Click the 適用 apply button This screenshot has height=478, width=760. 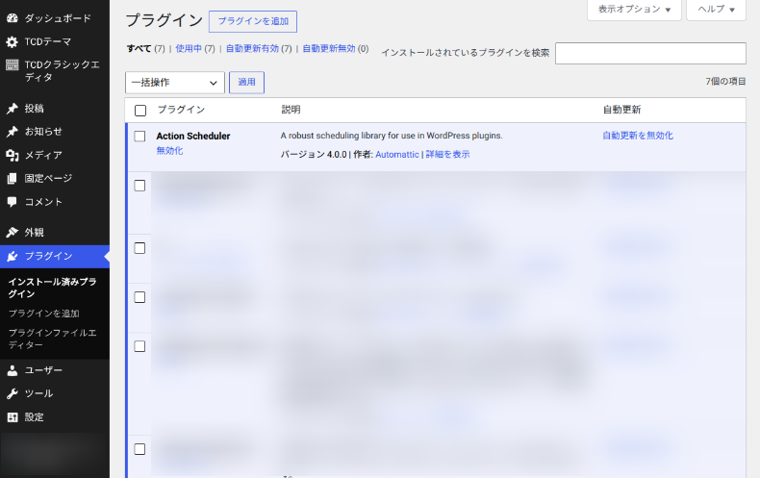(246, 83)
